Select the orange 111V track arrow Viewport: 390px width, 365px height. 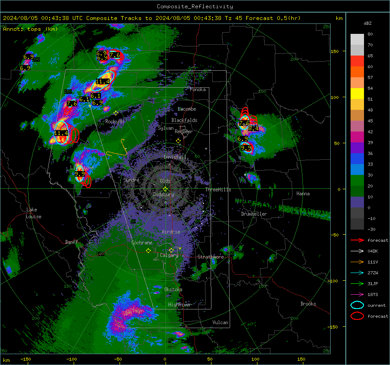tap(357, 262)
